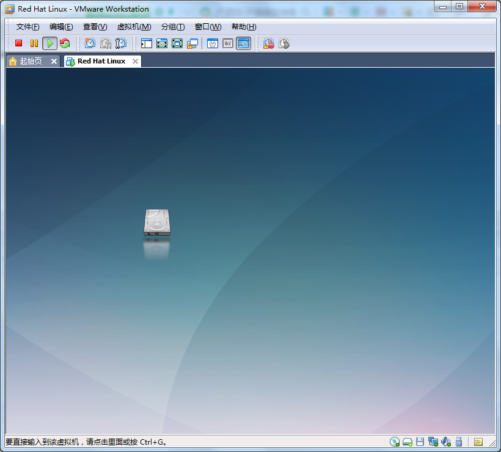Click the floppy drive status icon

pyautogui.click(x=420, y=442)
